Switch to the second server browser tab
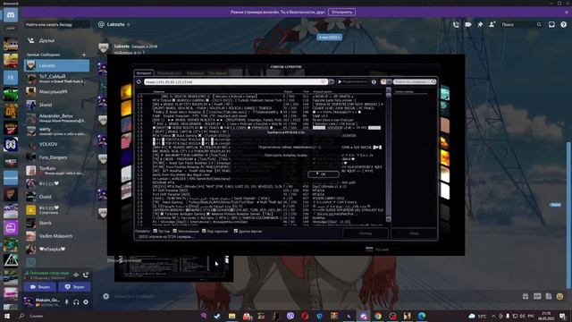572x322 pixels. [170, 73]
